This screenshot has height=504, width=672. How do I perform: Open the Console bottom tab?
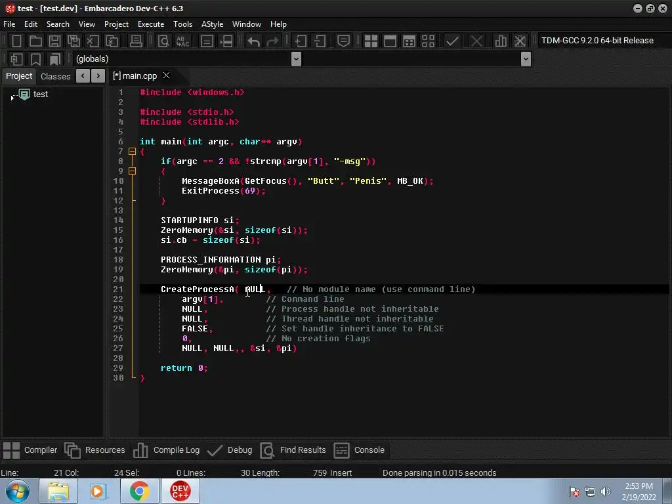359,450
